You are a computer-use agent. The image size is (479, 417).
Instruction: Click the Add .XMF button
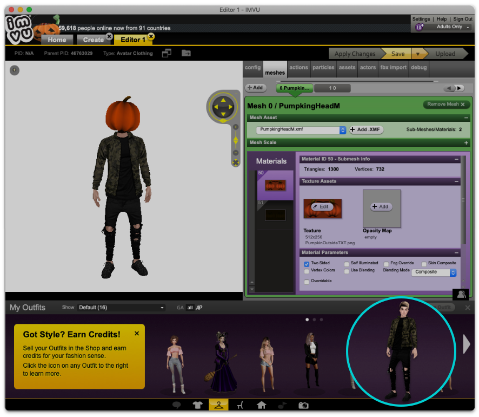[x=366, y=130]
